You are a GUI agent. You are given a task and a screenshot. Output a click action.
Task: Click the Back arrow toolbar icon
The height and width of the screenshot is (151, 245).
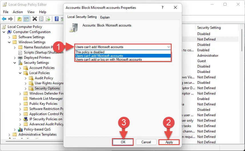point(4,19)
